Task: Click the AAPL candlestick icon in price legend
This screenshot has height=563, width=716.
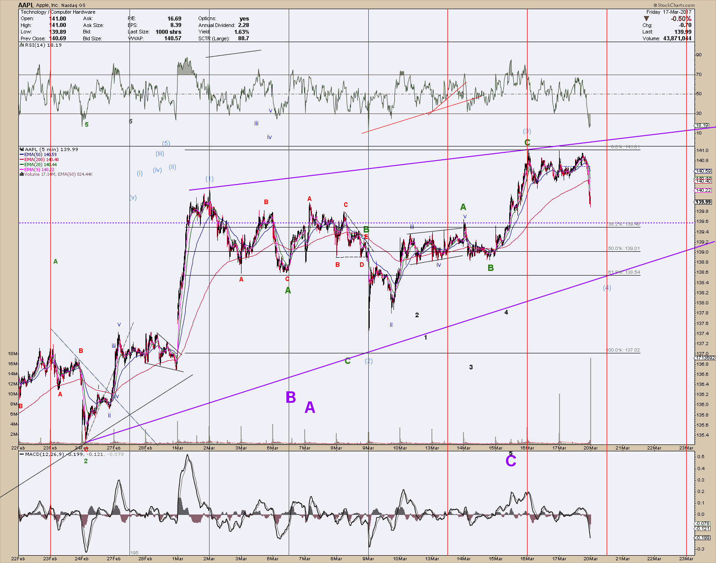Action: (22, 149)
